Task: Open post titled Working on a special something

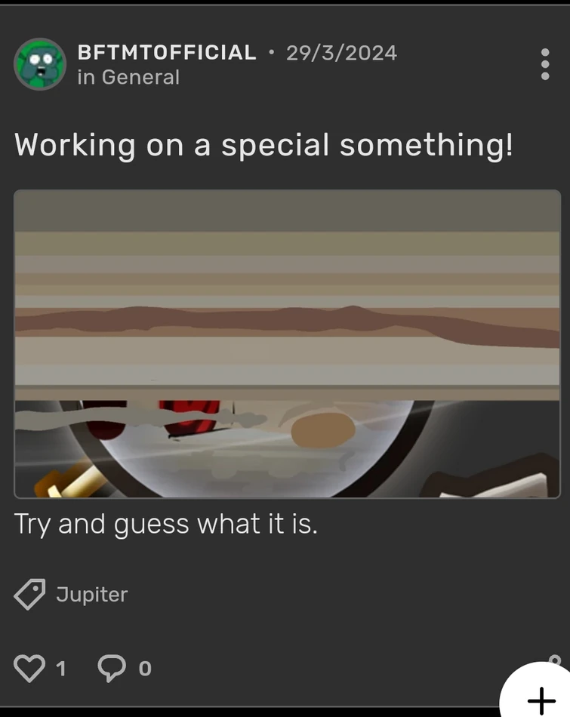Action: coord(263,145)
